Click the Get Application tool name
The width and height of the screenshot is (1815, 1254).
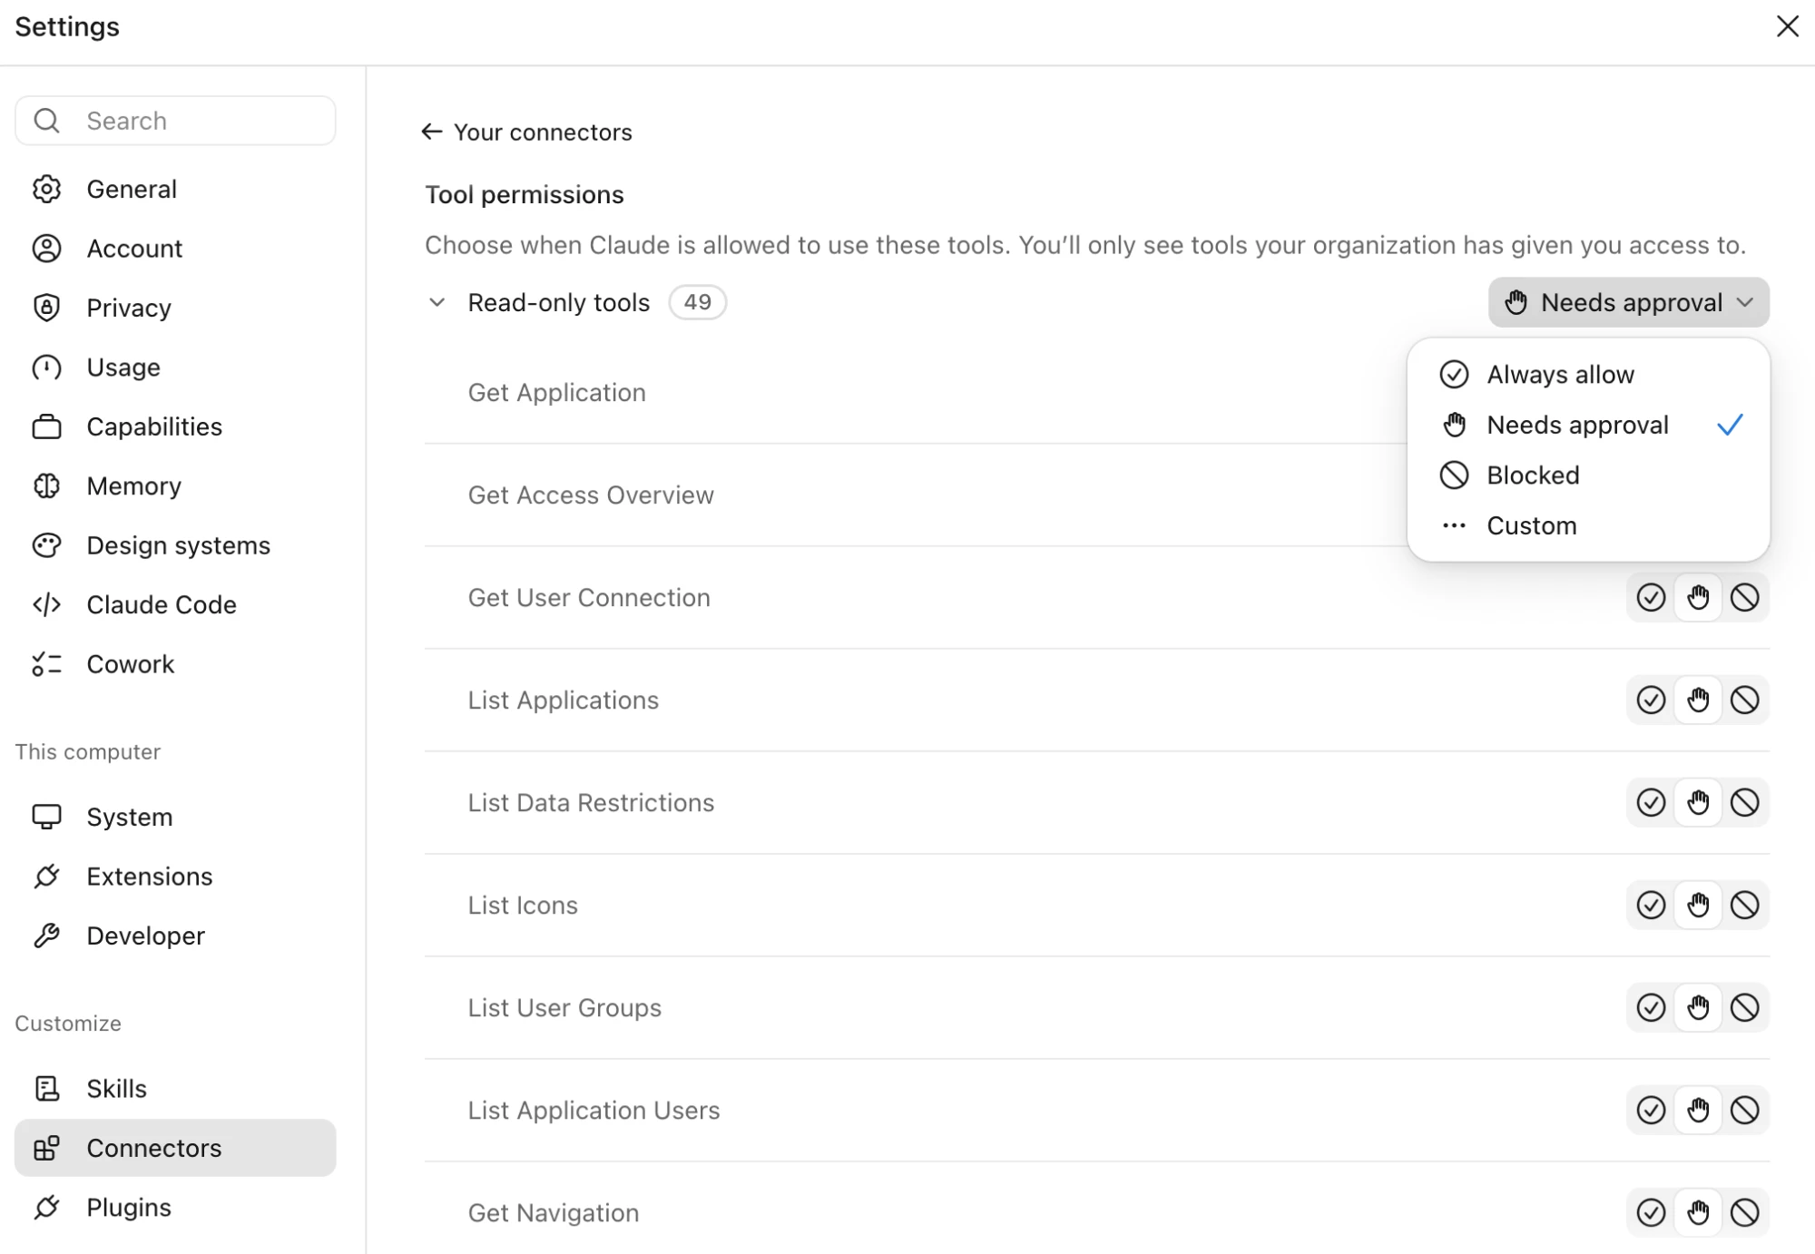(557, 392)
